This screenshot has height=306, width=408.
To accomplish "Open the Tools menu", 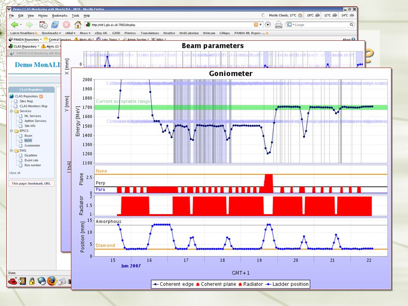I will [76, 16].
